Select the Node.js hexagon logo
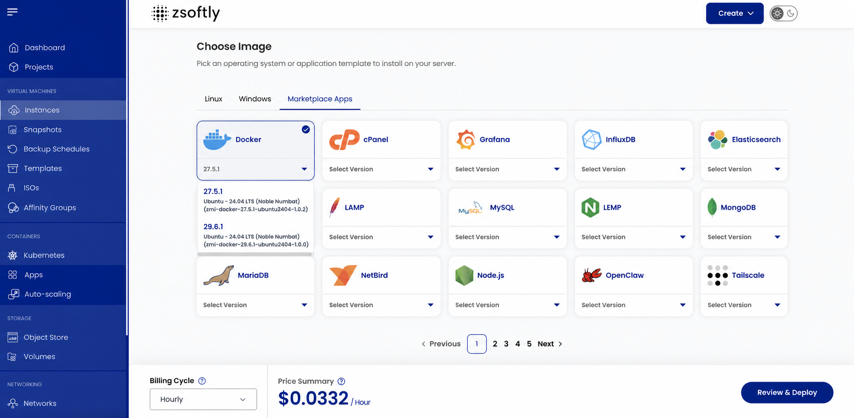The width and height of the screenshot is (854, 418). point(464,275)
